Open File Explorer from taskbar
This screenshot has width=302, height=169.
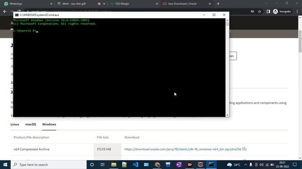tap(114, 165)
